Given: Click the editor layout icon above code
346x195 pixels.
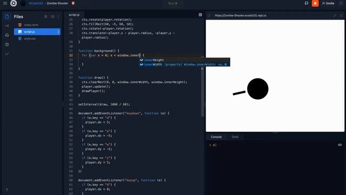Looking at the screenshot, I should click(x=200, y=15).
